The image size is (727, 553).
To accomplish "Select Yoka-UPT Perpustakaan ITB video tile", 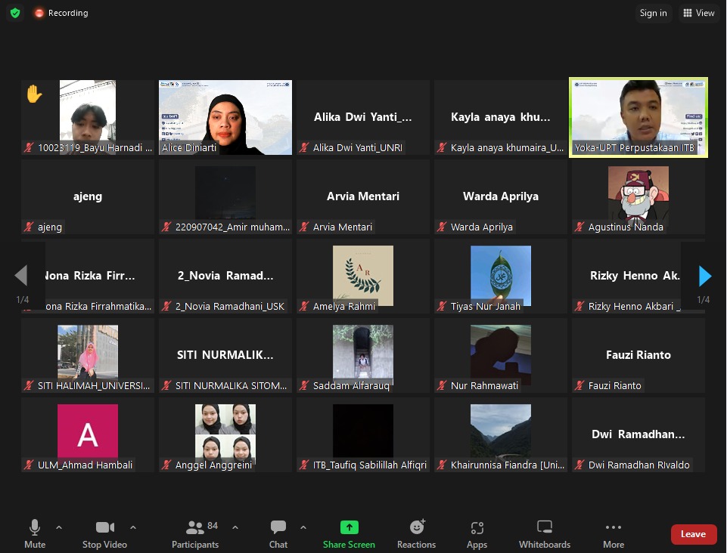I will [638, 117].
